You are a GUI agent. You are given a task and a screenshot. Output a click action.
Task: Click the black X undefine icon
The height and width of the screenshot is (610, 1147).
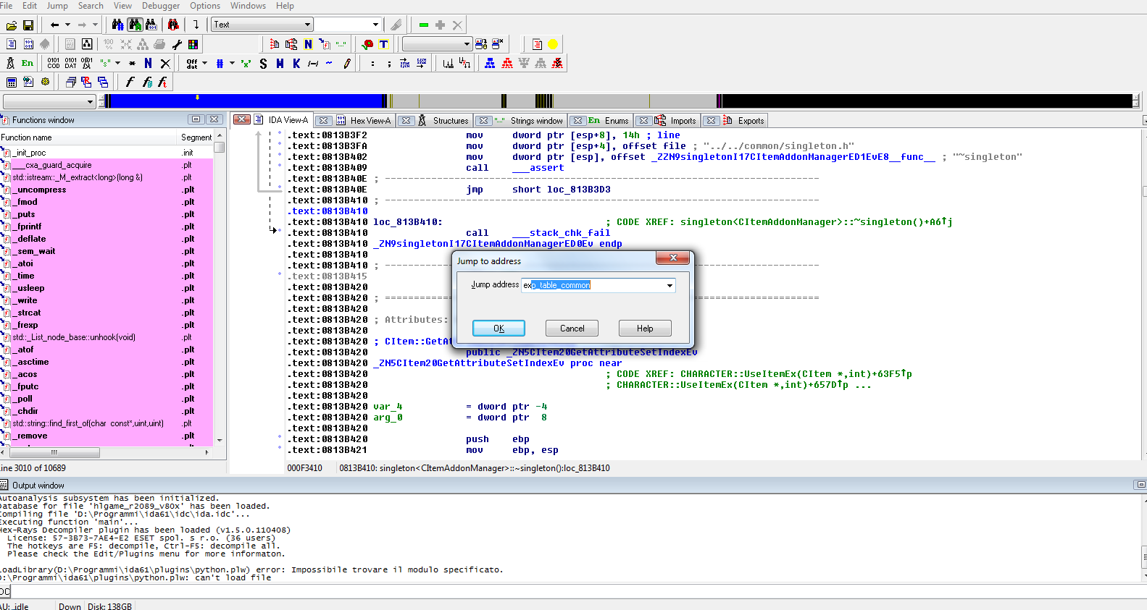(165, 64)
